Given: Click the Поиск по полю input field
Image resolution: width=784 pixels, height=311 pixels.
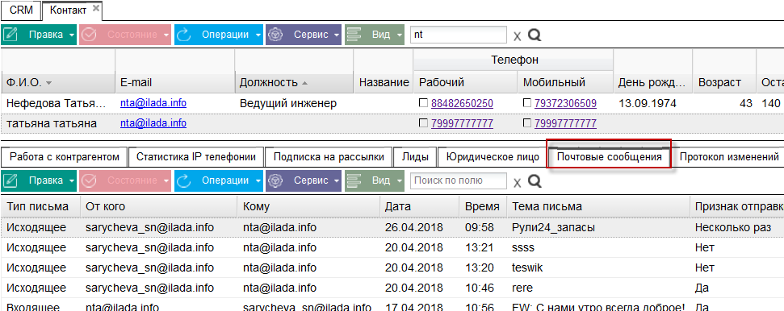Looking at the screenshot, I should tap(458, 180).
